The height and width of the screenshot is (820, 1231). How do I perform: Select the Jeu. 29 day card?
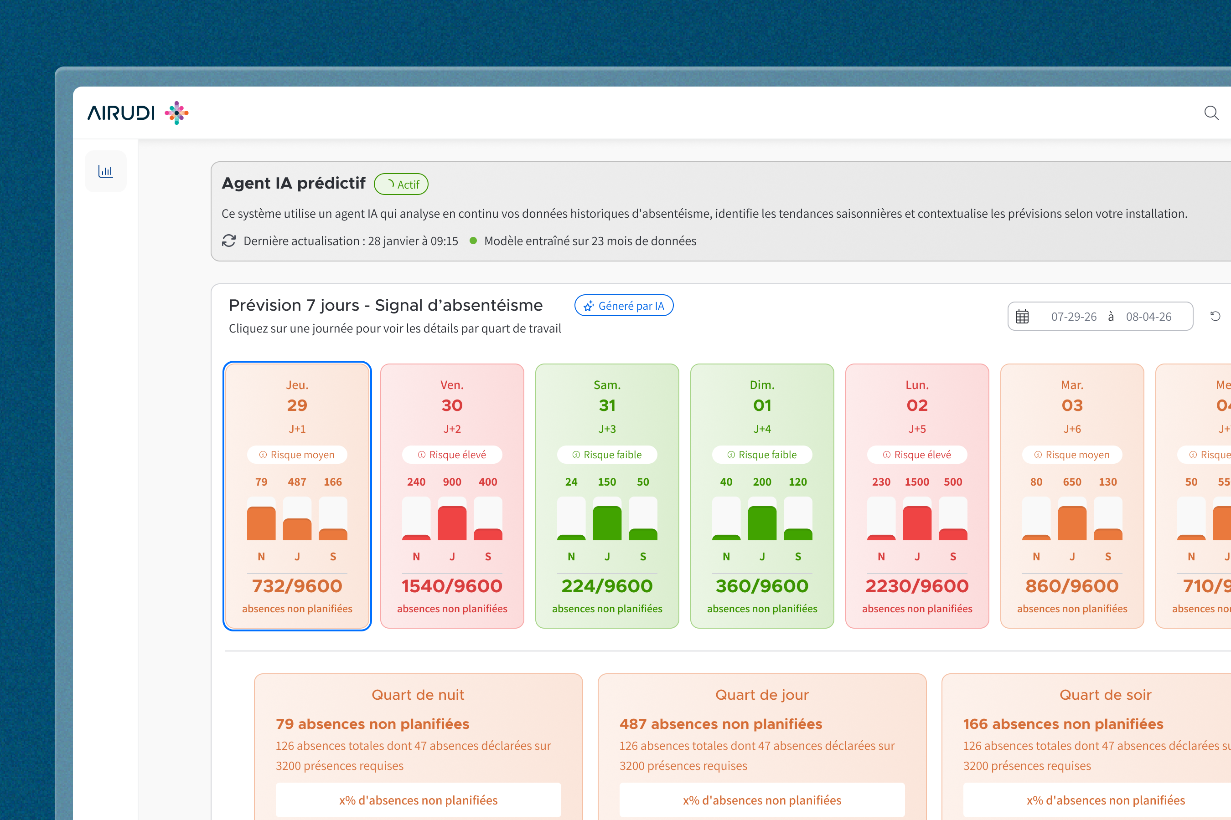point(297,496)
